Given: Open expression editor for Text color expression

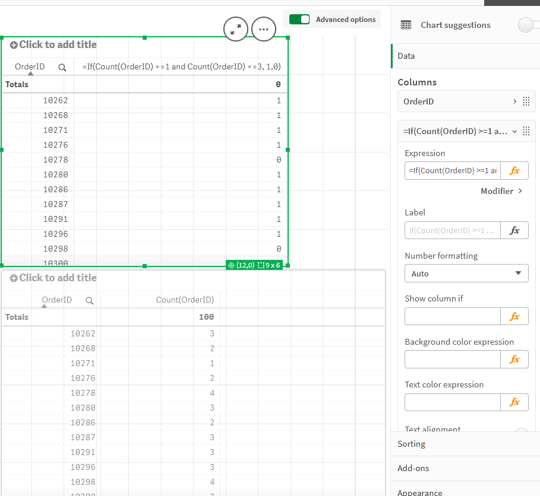Looking at the screenshot, I should click(514, 402).
